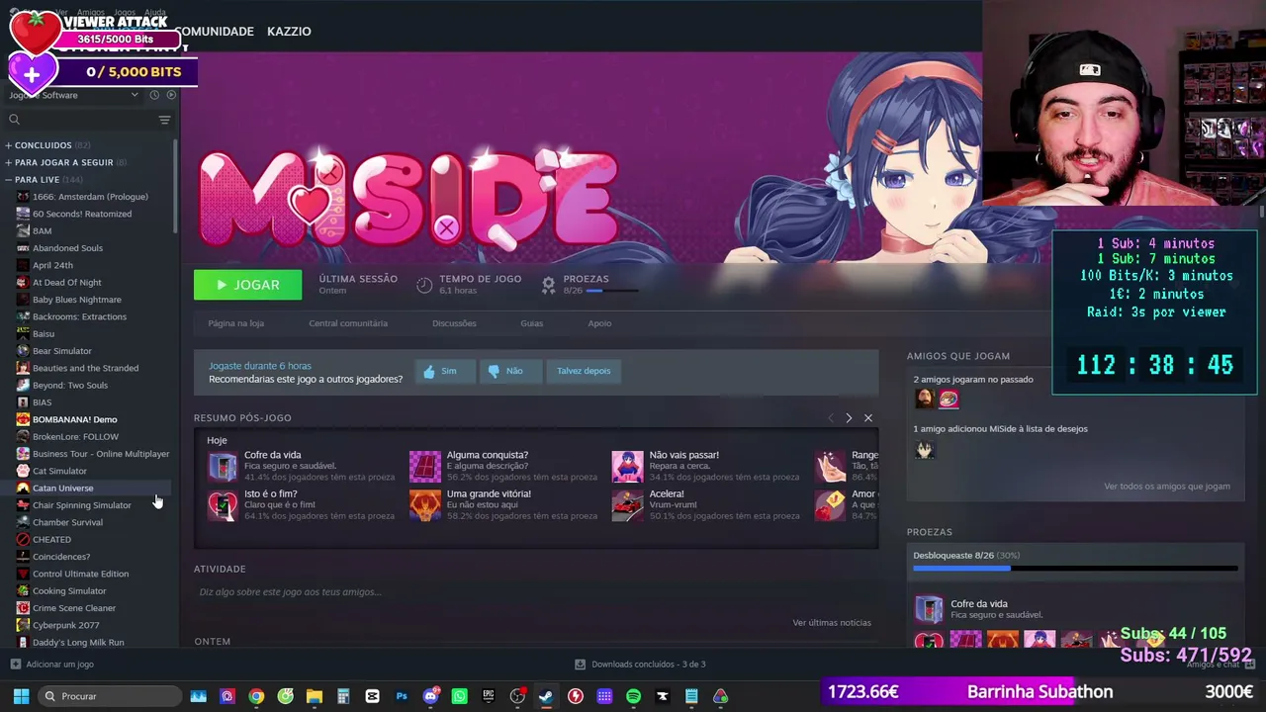This screenshot has width=1266, height=712.
Task: Close the Resumo Pós-Jogo section
Action: (x=868, y=418)
